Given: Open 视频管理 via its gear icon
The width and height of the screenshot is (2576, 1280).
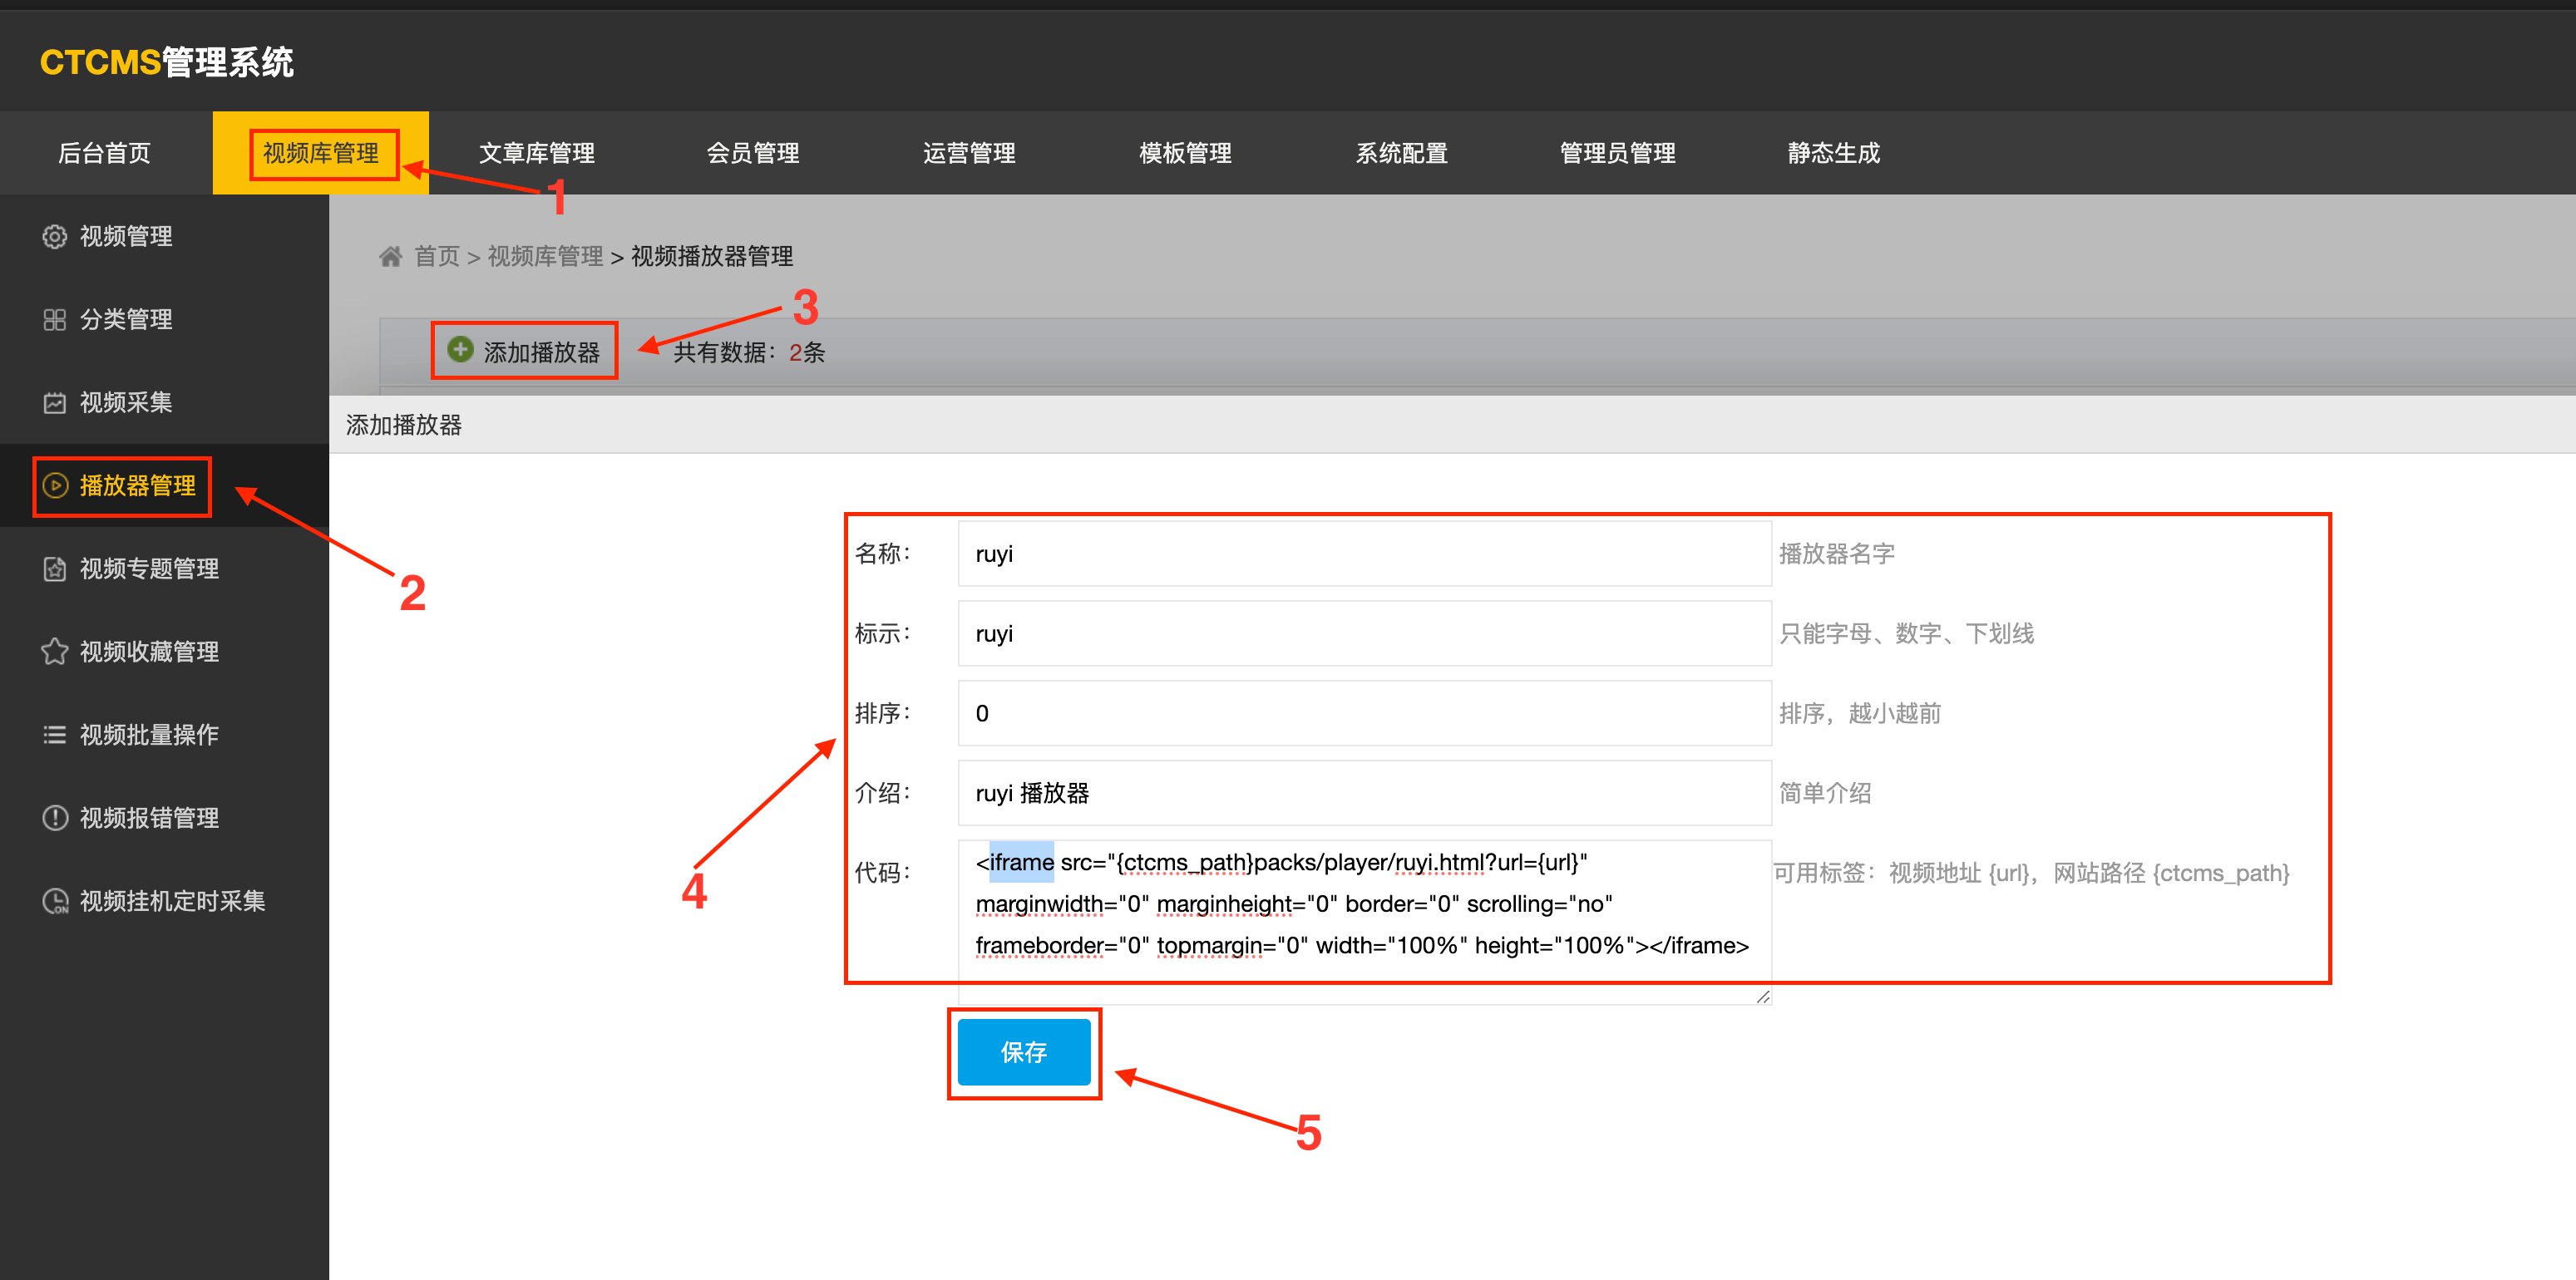Looking at the screenshot, I should pyautogui.click(x=55, y=236).
